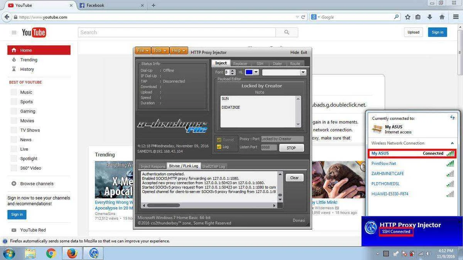The height and width of the screenshot is (260, 463).
Task: Select HUAWEI-E5330-F874 wireless network
Action: pyautogui.click(x=412, y=194)
